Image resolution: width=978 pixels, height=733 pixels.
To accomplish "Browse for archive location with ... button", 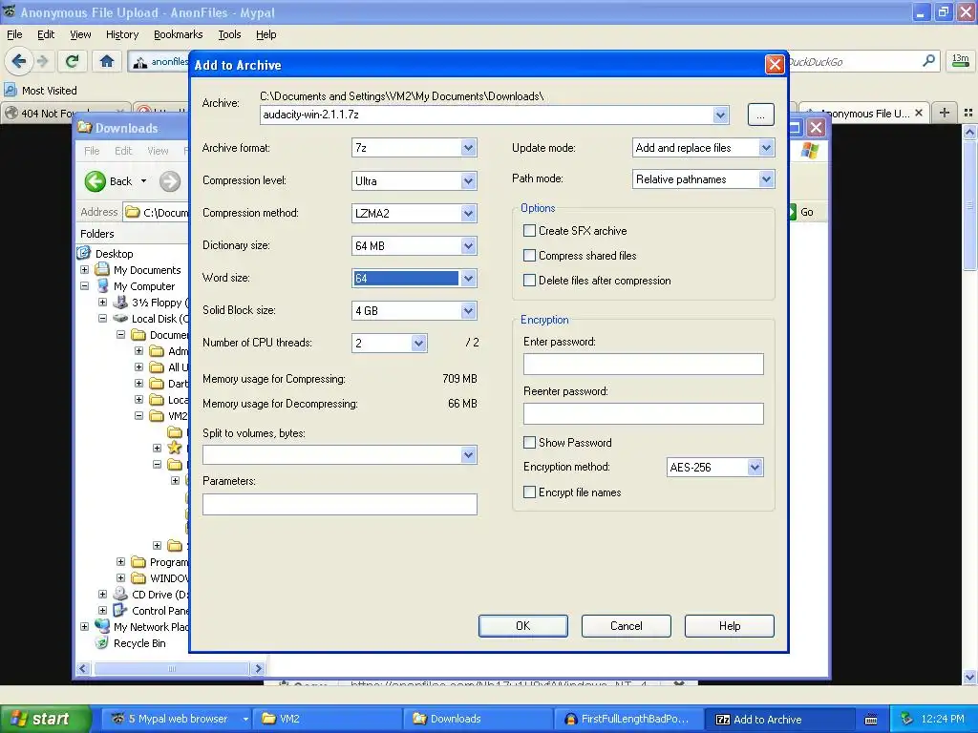I will (760, 115).
